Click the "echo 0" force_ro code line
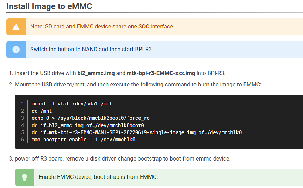This screenshot has height=188, width=303. pos(91,118)
